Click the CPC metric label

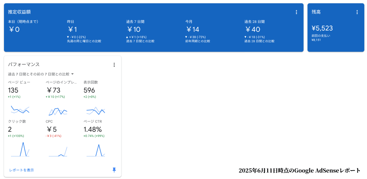coord(49,121)
